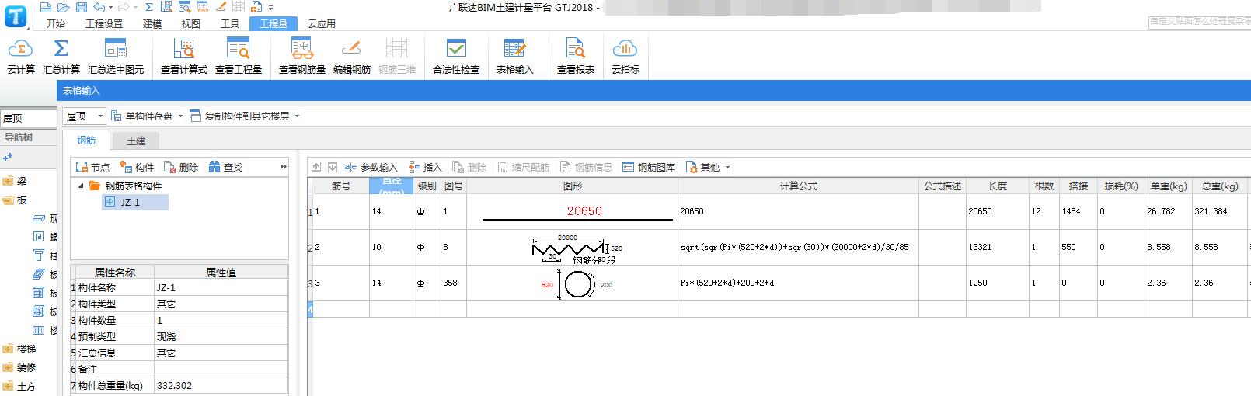Open a project via the folder icon
The width and height of the screenshot is (1251, 396).
pos(64,7)
